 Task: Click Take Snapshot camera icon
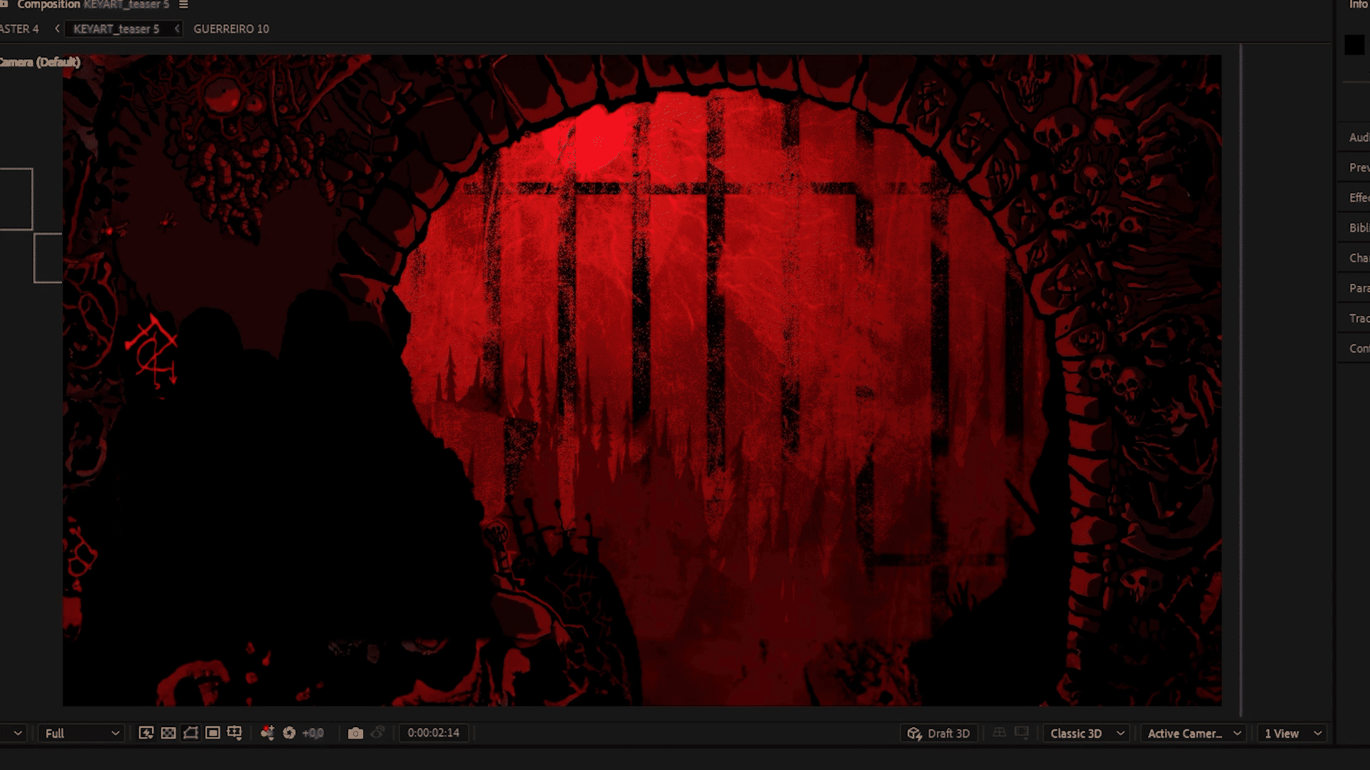[x=355, y=733]
